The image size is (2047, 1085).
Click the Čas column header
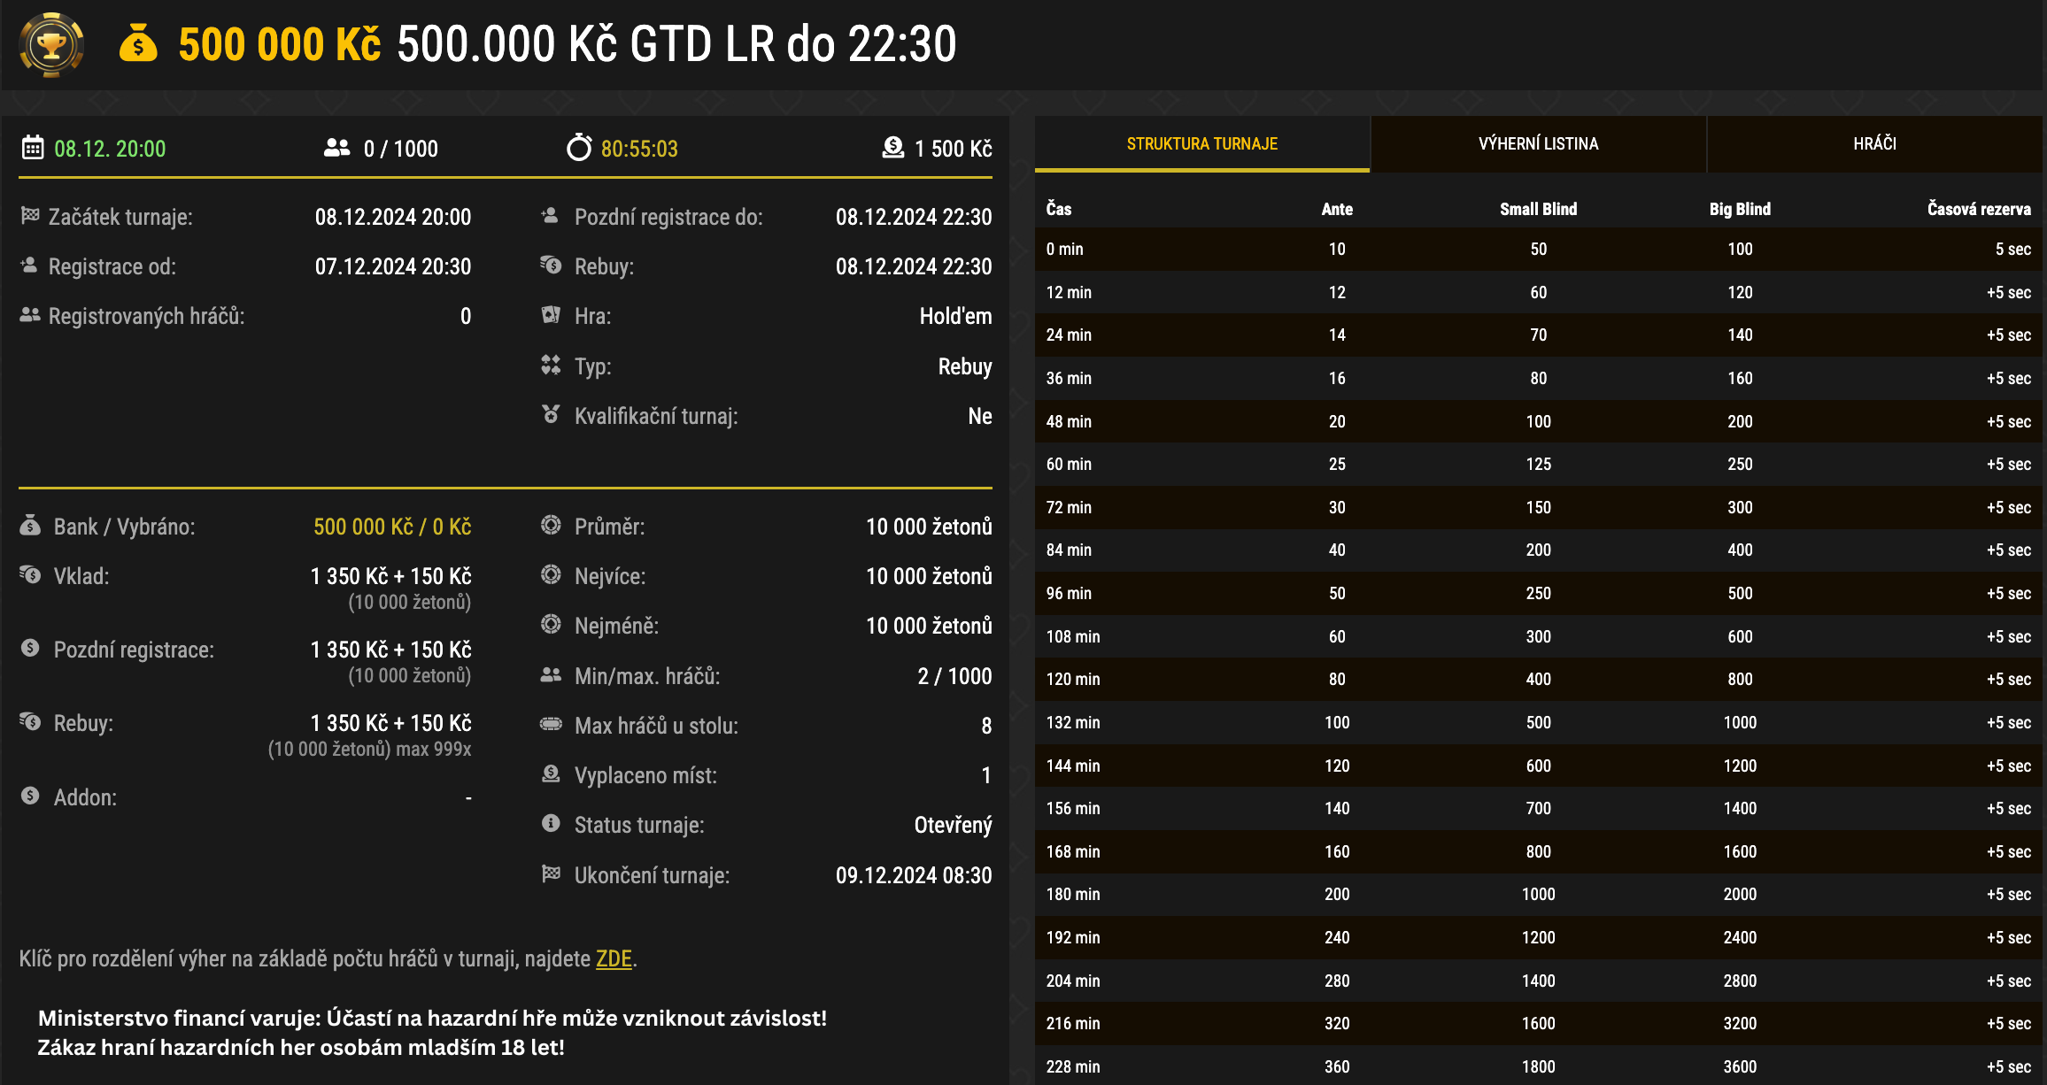point(1059,209)
